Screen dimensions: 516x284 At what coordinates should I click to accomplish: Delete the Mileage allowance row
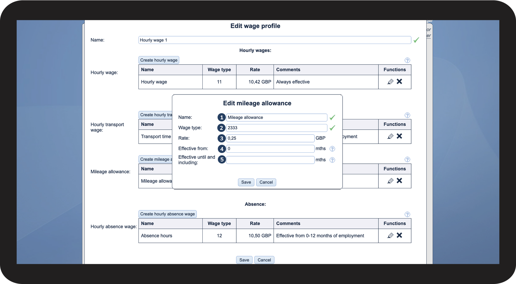pyautogui.click(x=399, y=181)
